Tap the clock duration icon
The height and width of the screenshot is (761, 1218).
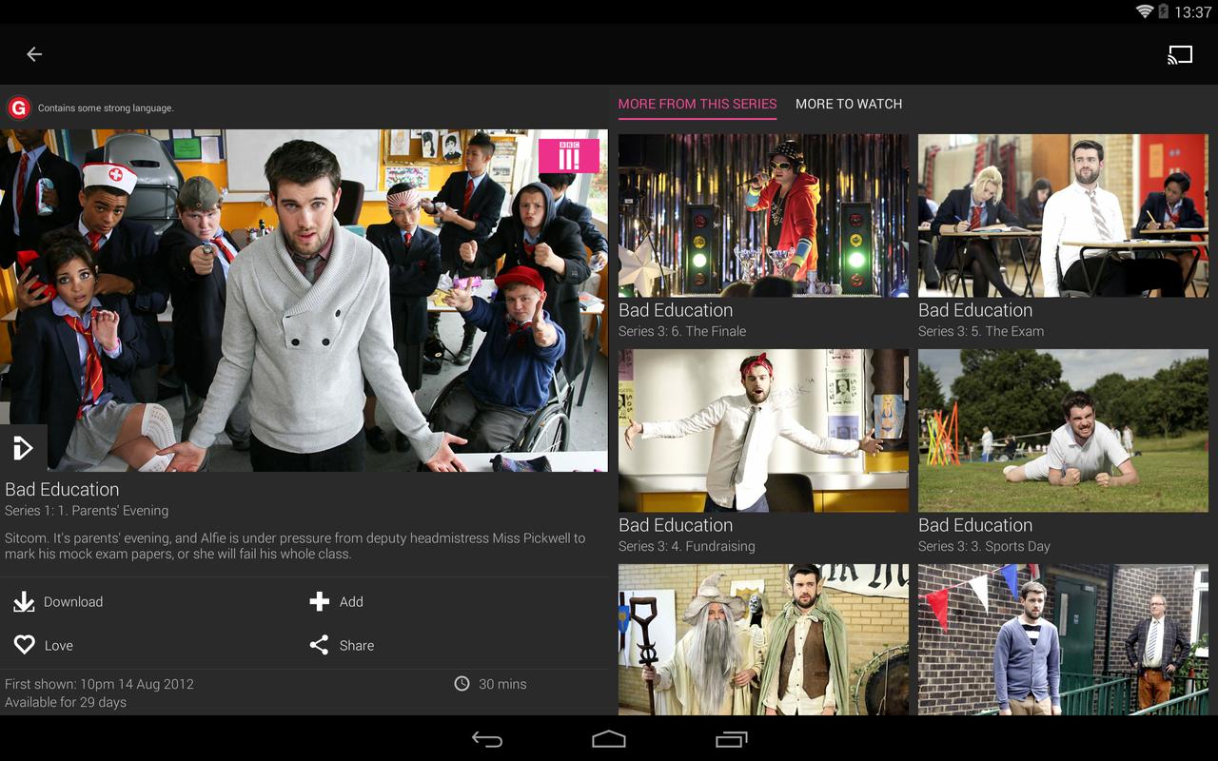pyautogui.click(x=462, y=684)
